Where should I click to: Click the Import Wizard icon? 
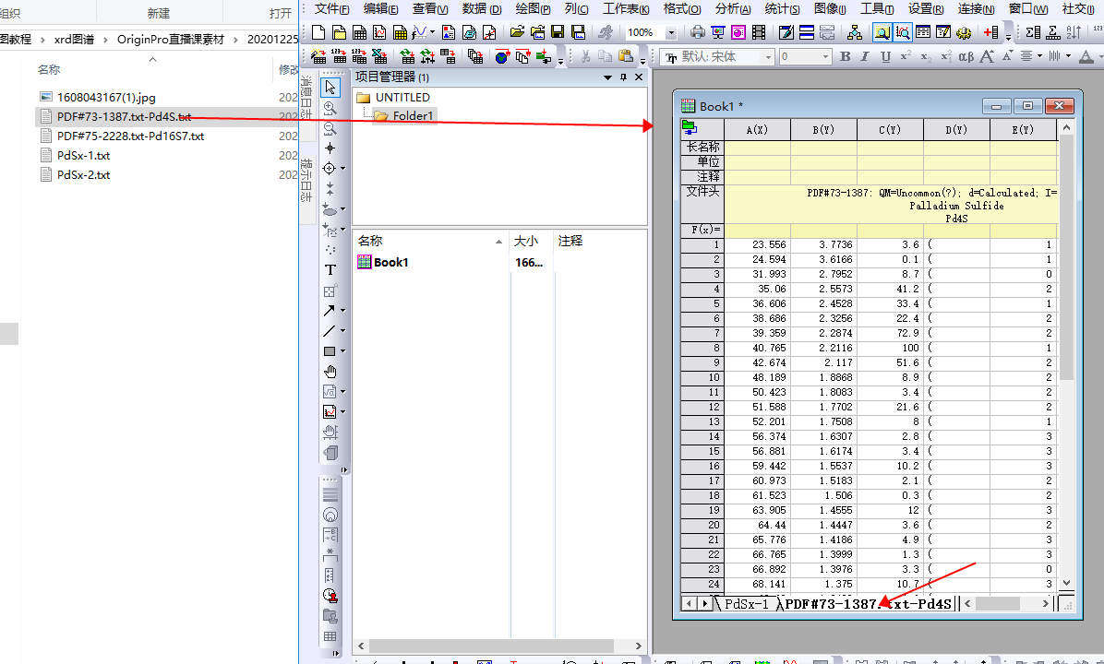(x=318, y=56)
